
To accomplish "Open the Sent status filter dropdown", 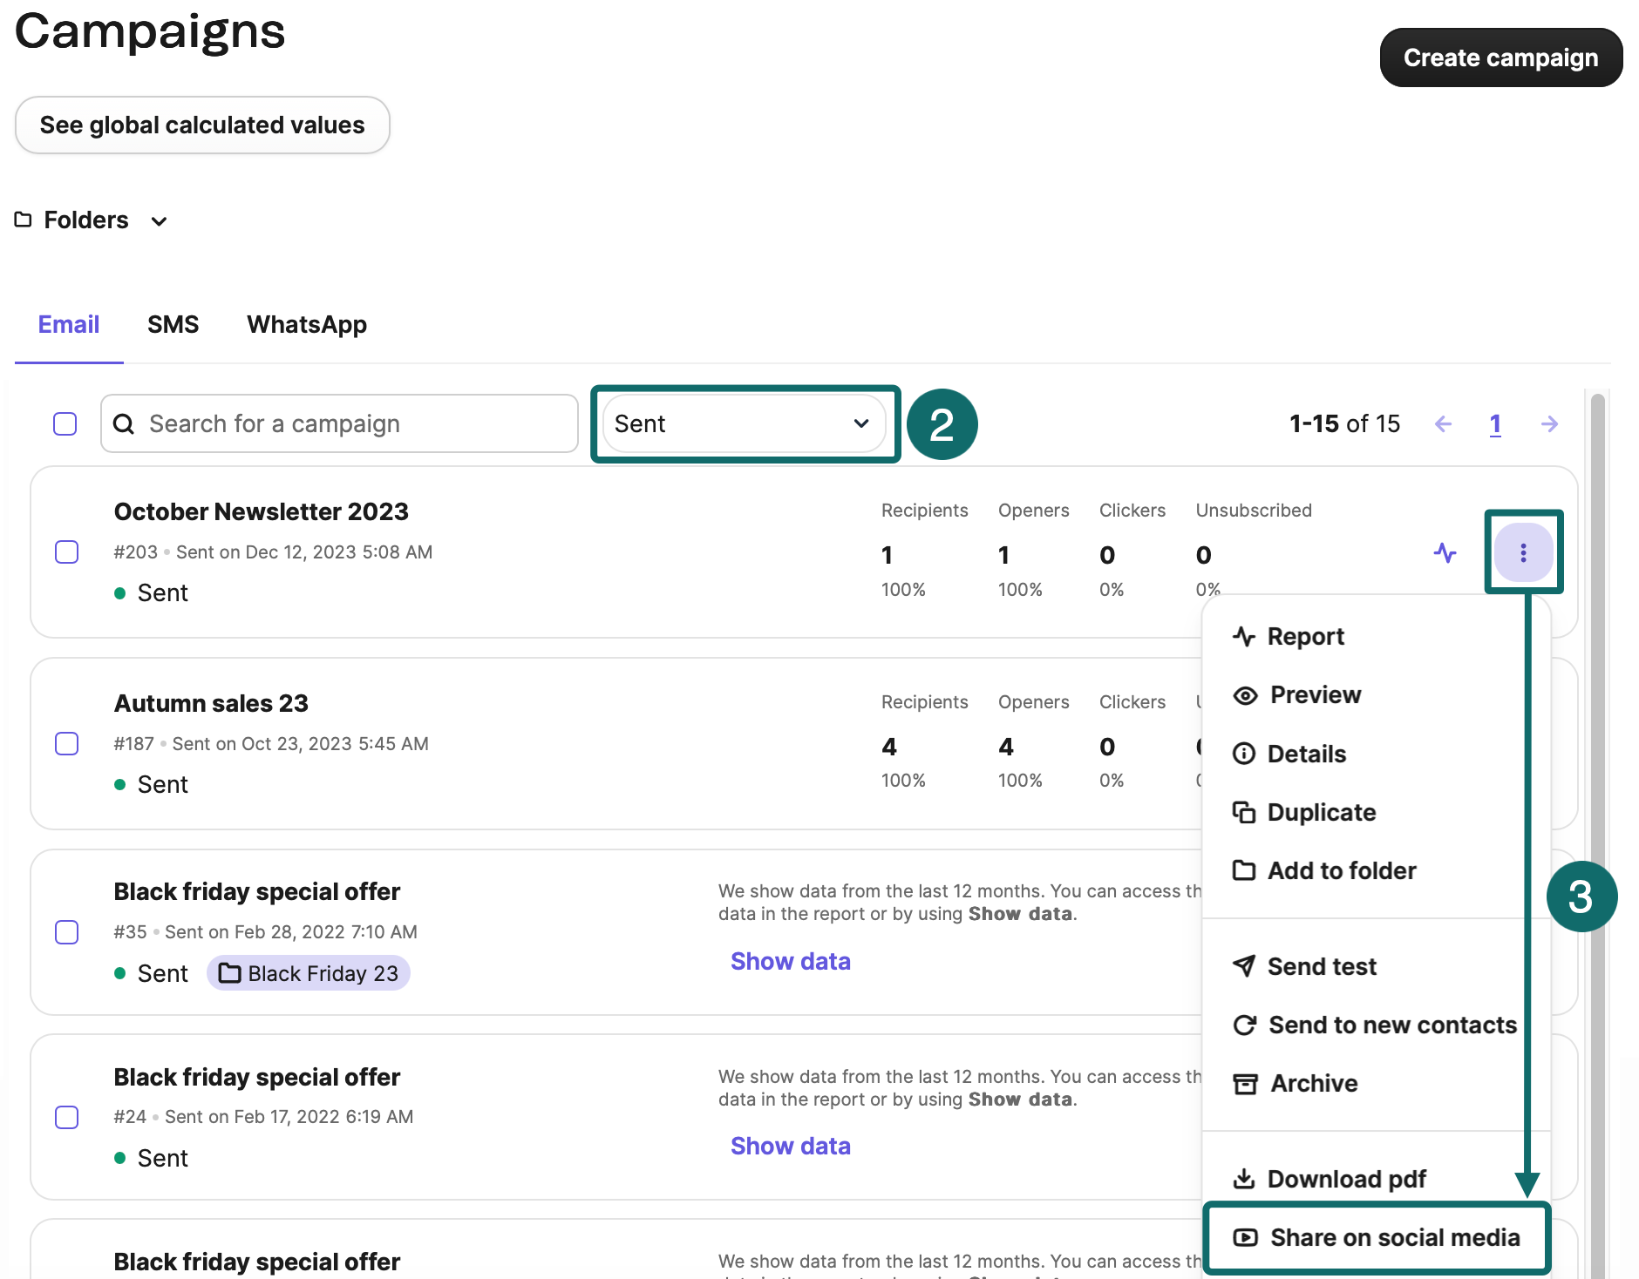I will coord(744,424).
